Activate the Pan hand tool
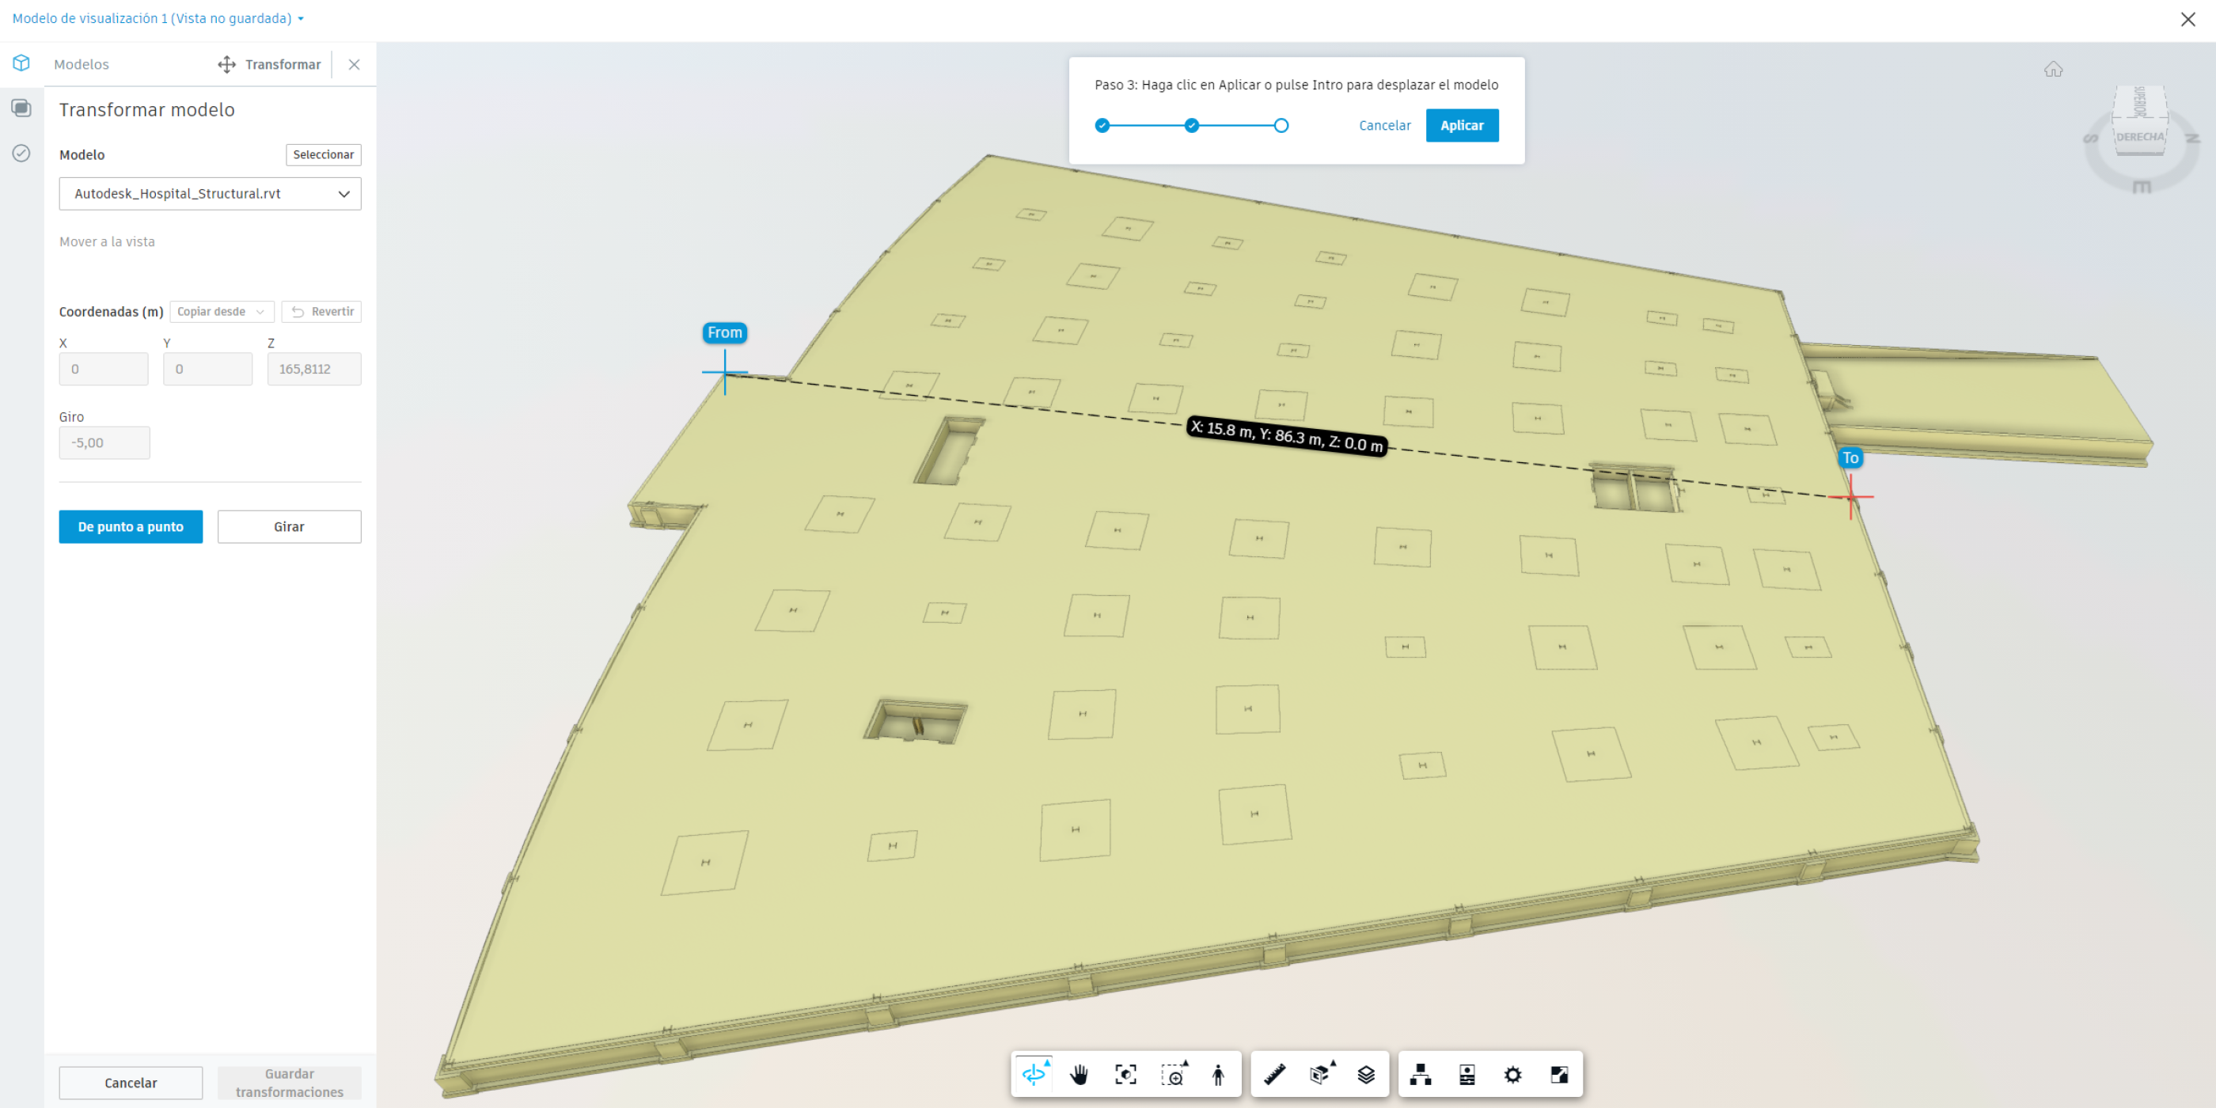The width and height of the screenshot is (2216, 1108). point(1079,1074)
